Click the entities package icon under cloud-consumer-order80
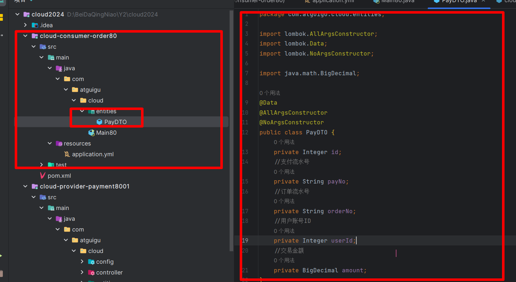The height and width of the screenshot is (282, 516). pyautogui.click(x=92, y=111)
